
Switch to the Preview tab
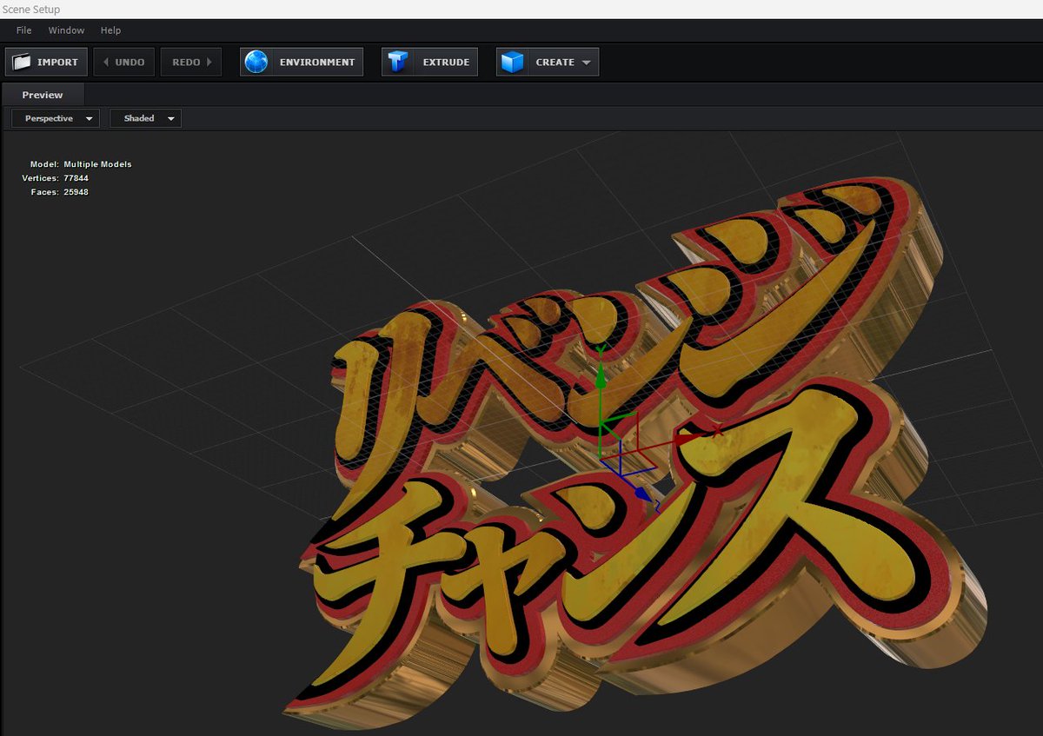point(43,94)
